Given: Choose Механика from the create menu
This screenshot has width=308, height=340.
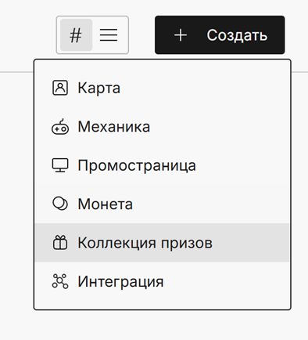Looking at the screenshot, I should click(x=162, y=127).
